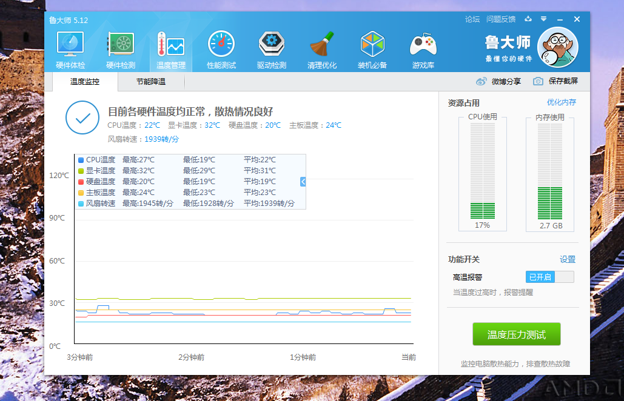The height and width of the screenshot is (401, 624).
Task: Minimize the 鲁大师 window
Action: (x=560, y=19)
